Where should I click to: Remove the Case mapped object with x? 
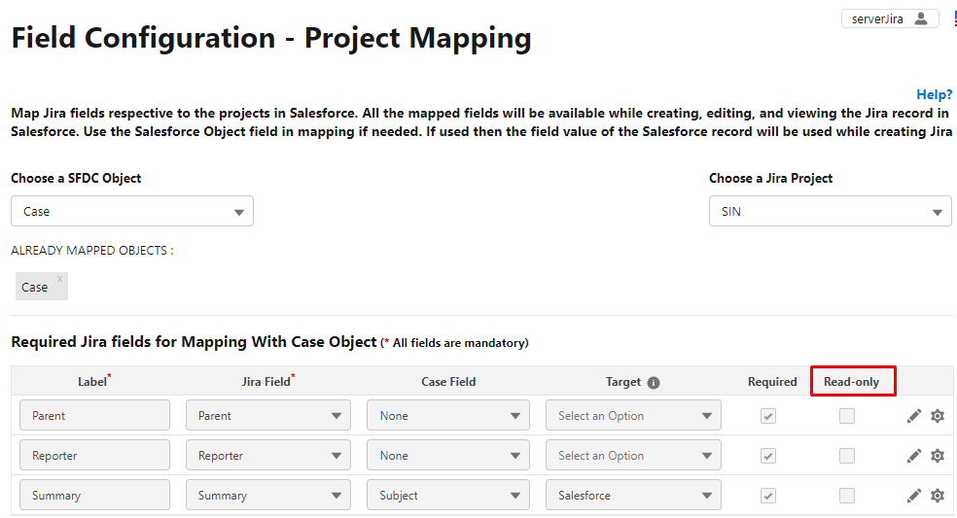point(60,279)
